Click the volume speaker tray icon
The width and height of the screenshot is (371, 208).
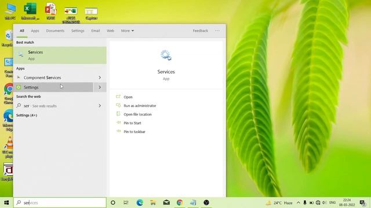(325, 203)
